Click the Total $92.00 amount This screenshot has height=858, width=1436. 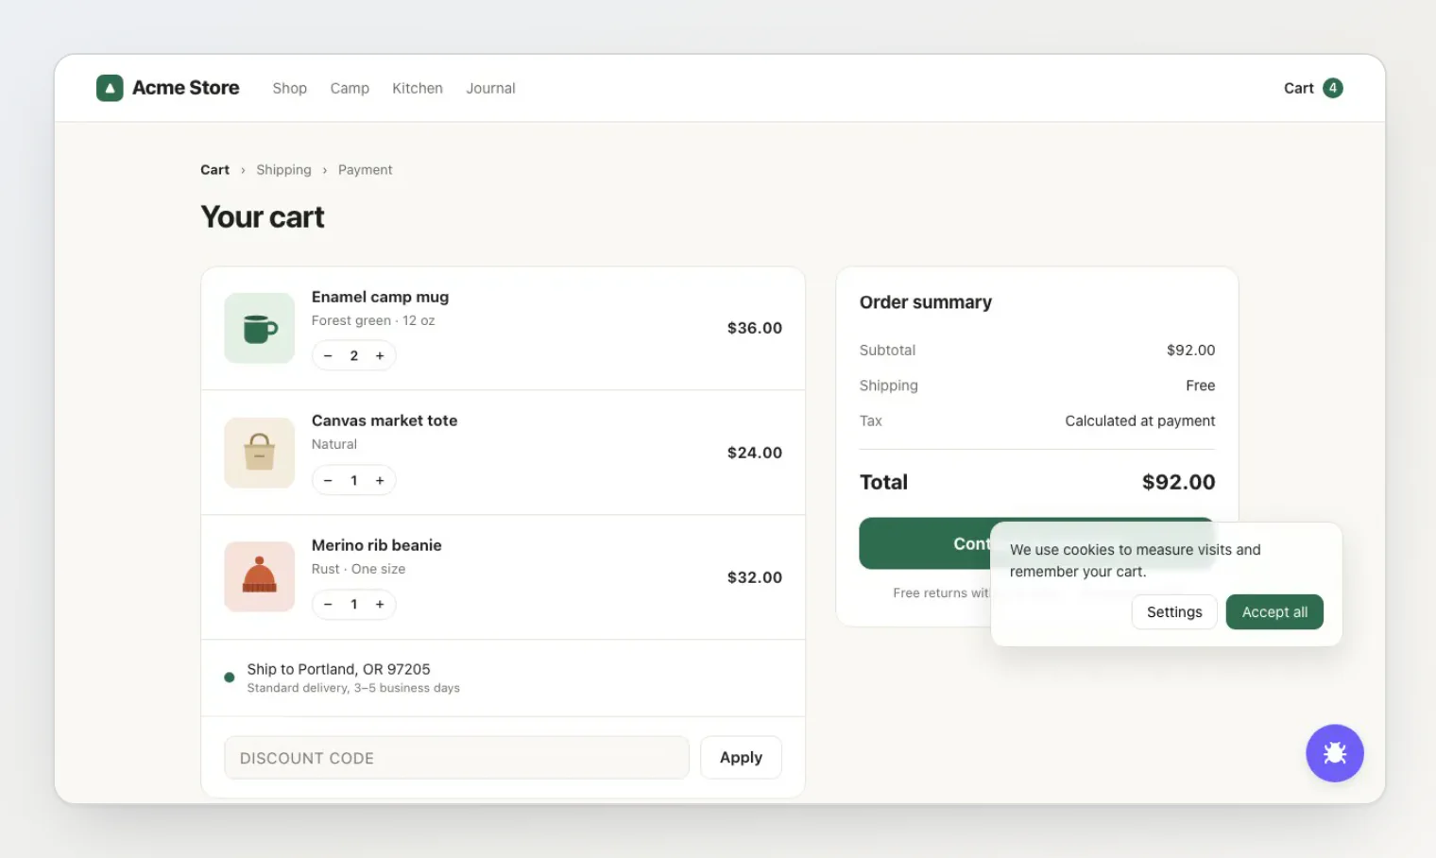1179,482
